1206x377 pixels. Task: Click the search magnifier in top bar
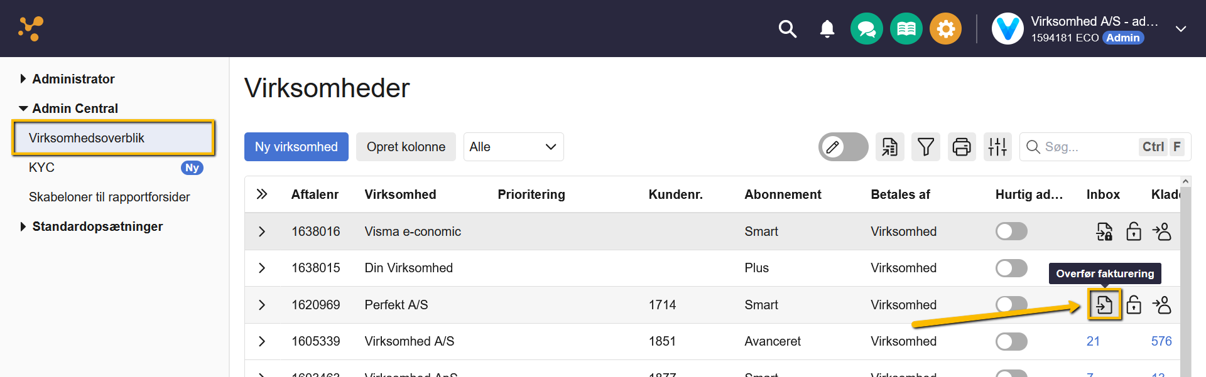pyautogui.click(x=787, y=29)
